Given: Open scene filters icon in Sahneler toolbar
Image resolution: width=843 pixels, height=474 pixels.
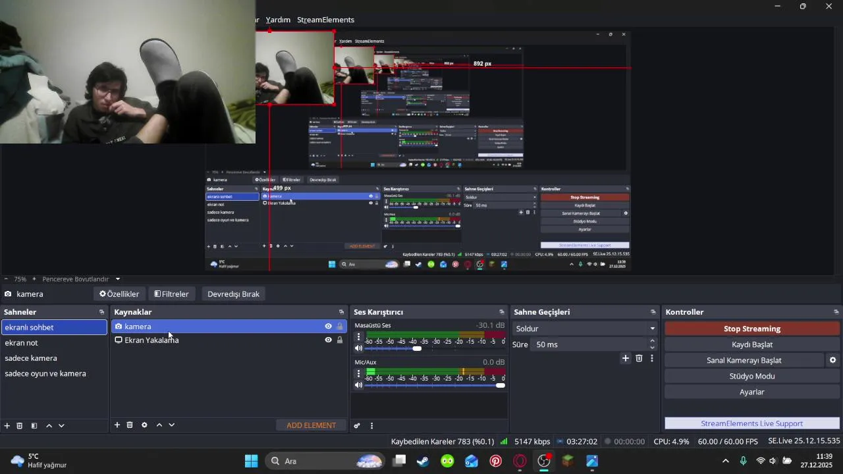Looking at the screenshot, I should click(x=34, y=425).
